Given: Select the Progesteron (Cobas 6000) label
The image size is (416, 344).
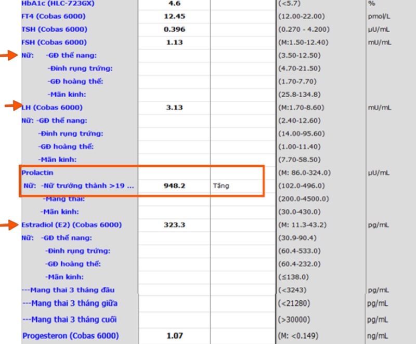Looking at the screenshot, I should [x=70, y=336].
